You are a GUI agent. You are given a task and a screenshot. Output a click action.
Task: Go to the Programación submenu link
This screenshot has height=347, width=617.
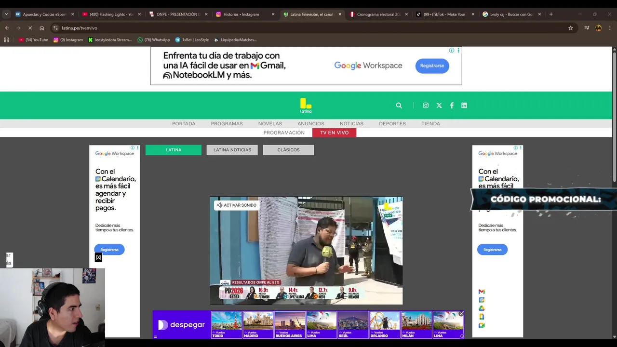pos(284,133)
